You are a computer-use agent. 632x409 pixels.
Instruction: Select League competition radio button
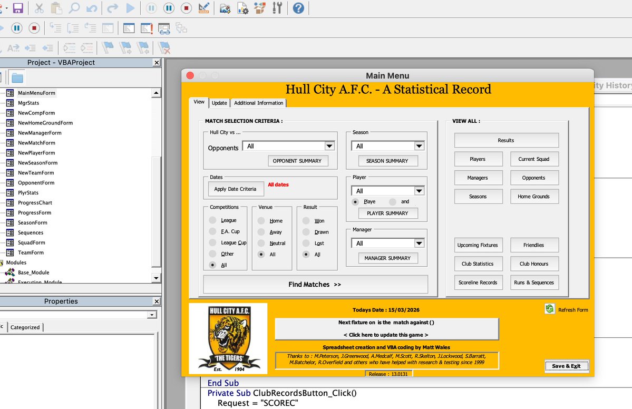(x=212, y=220)
